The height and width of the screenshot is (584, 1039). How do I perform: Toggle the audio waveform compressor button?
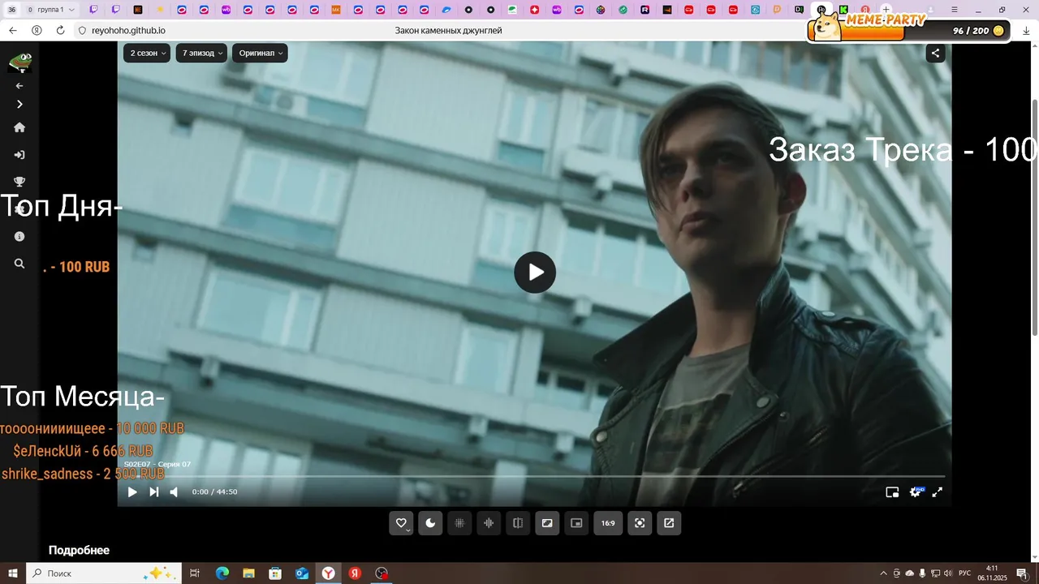point(489,523)
